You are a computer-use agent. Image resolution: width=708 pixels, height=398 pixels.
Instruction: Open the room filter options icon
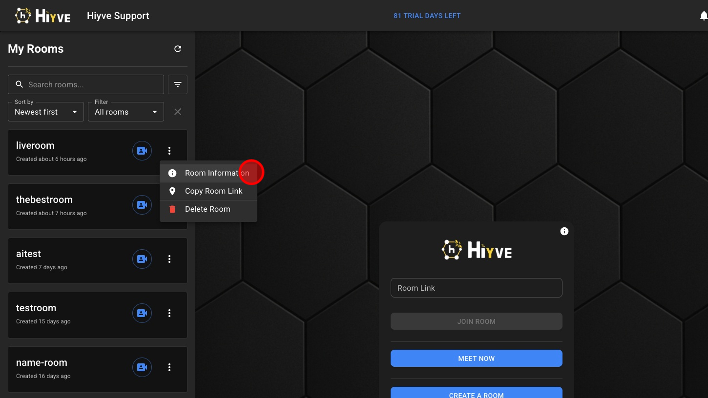click(178, 84)
